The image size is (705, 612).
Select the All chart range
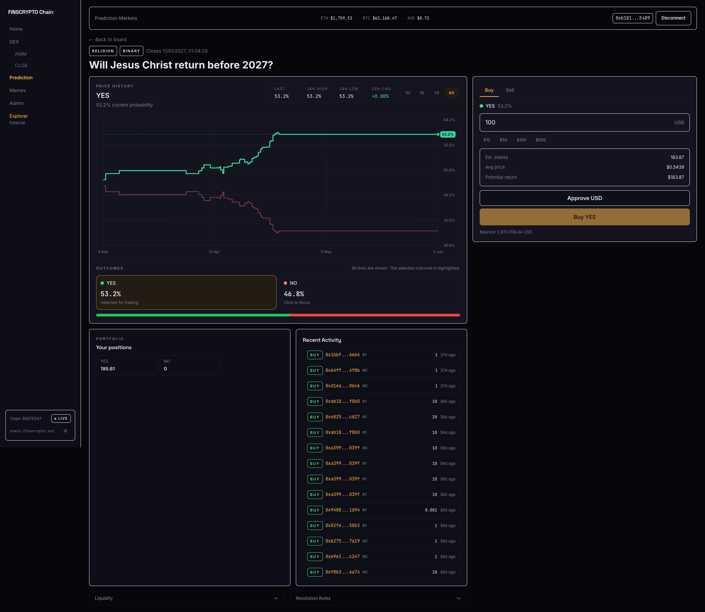pos(451,93)
